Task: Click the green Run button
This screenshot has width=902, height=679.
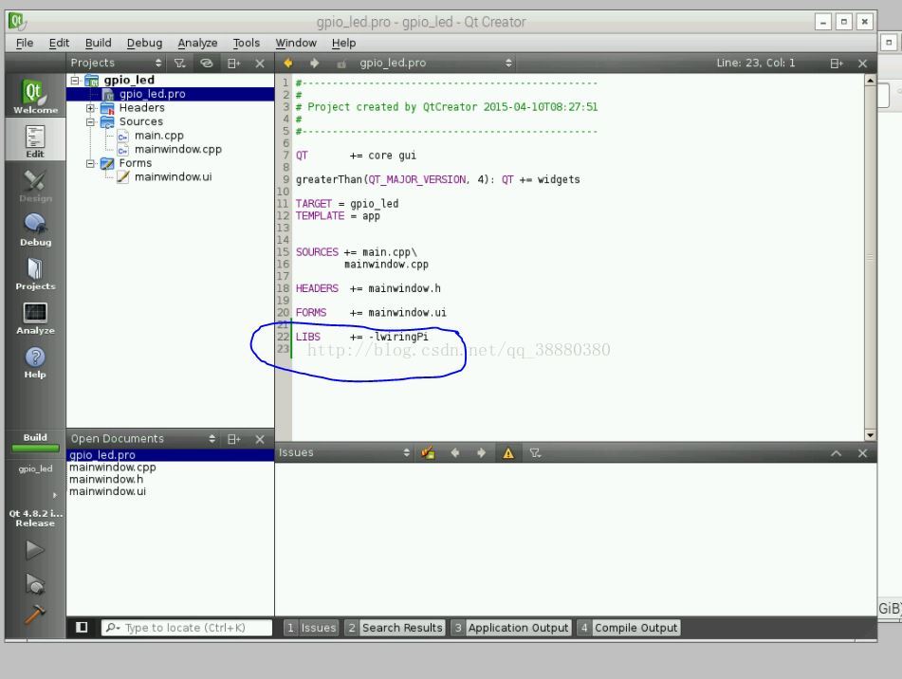Action: [x=34, y=550]
